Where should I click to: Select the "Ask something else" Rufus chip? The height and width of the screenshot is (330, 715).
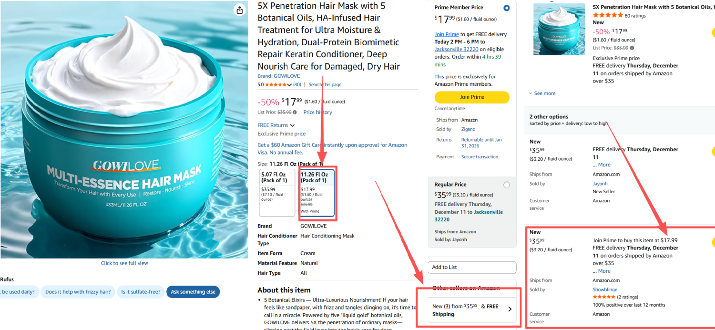(193, 292)
